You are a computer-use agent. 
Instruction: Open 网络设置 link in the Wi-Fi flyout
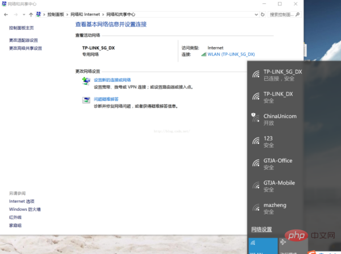261,230
